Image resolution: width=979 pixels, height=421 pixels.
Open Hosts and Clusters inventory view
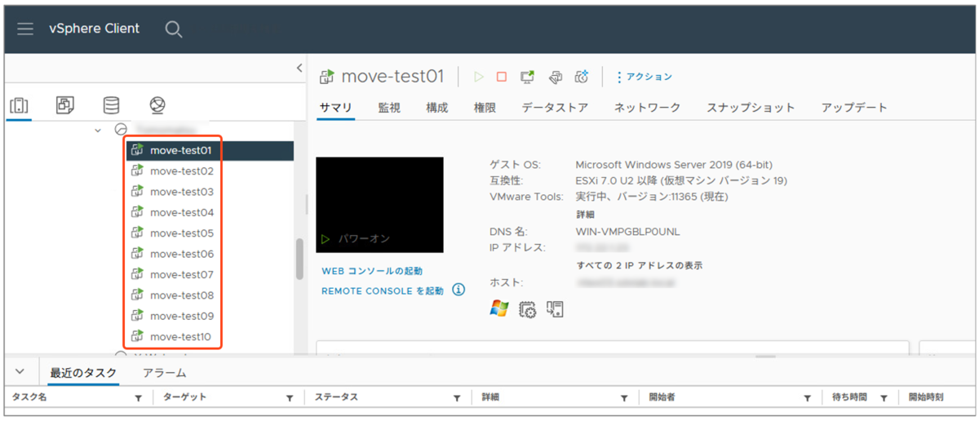point(20,105)
